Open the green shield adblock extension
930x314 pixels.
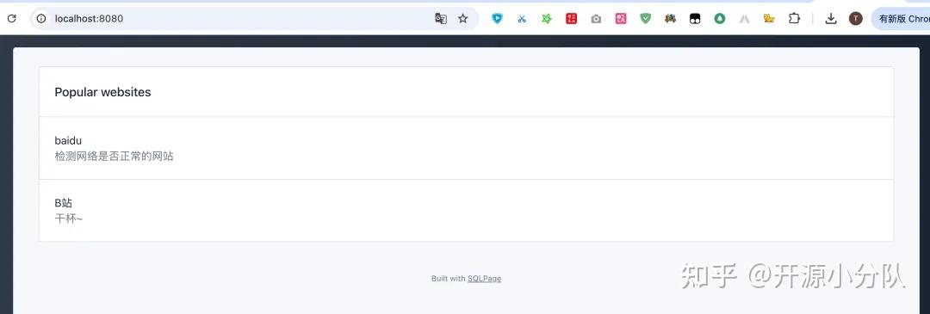coord(645,18)
